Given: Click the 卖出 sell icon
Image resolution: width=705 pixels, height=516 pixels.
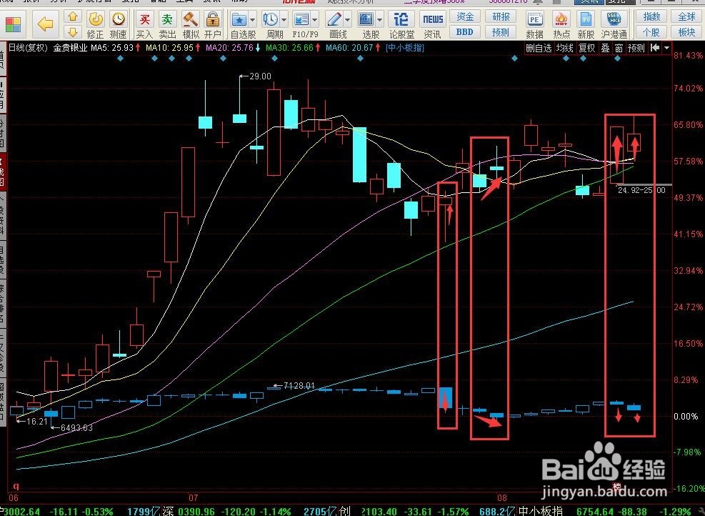Looking at the screenshot, I should click(167, 25).
